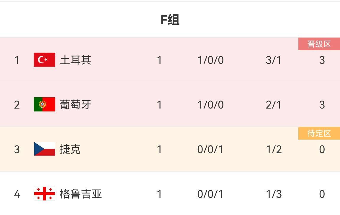Screen dimensions: 340x215
Task: Click the F组 group header
Action: tap(170, 20)
